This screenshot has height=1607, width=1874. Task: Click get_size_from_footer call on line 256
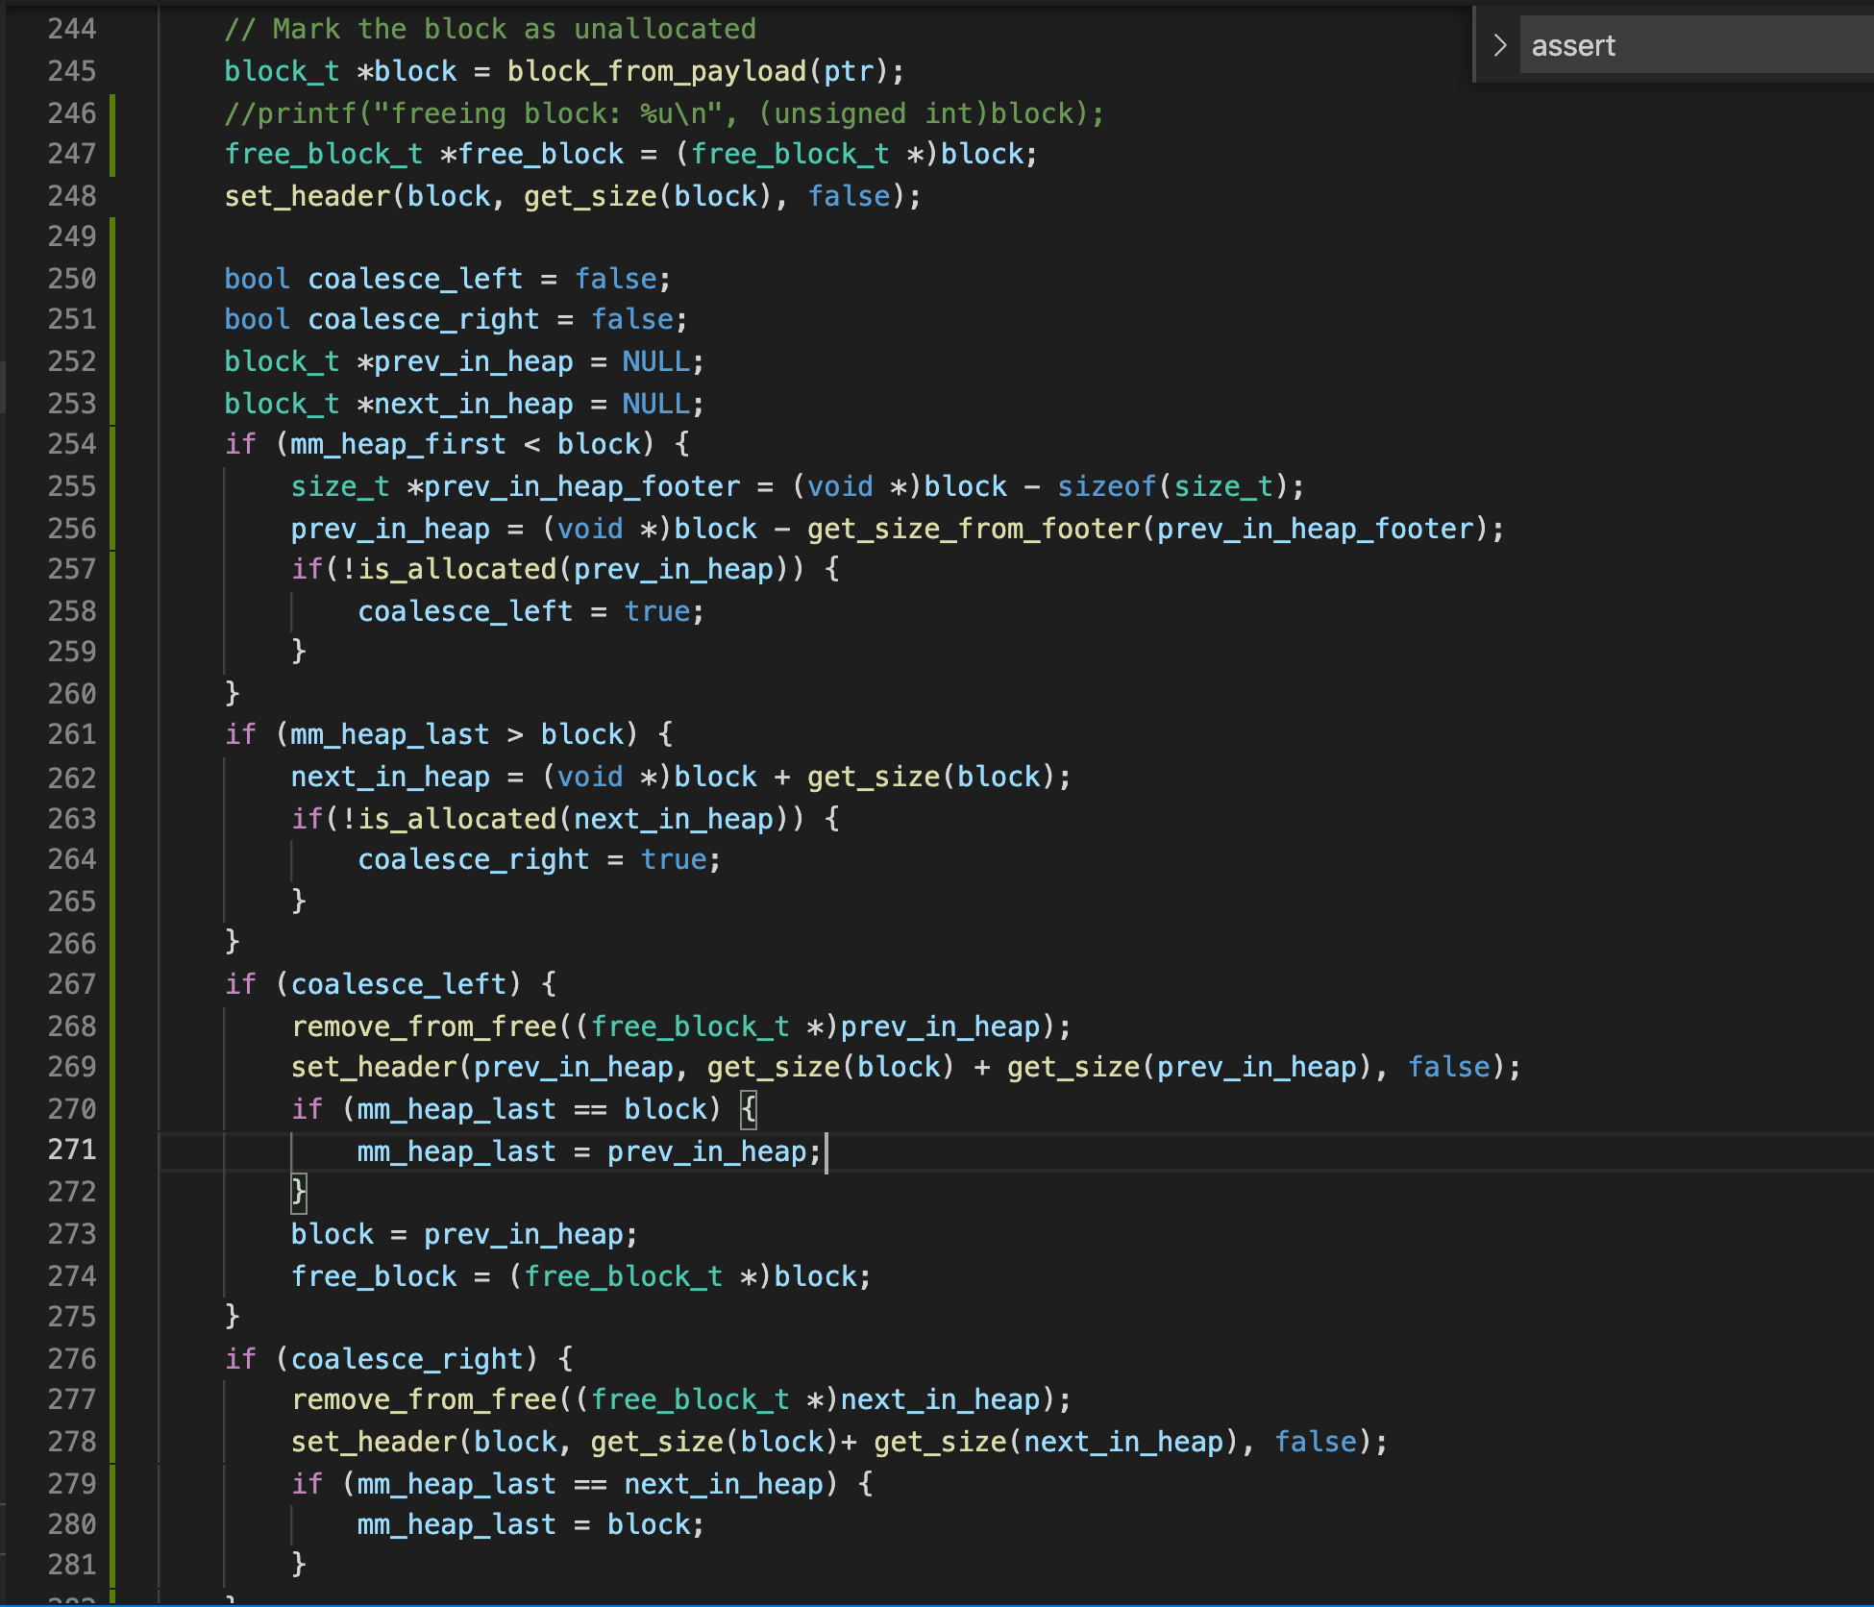(x=973, y=529)
